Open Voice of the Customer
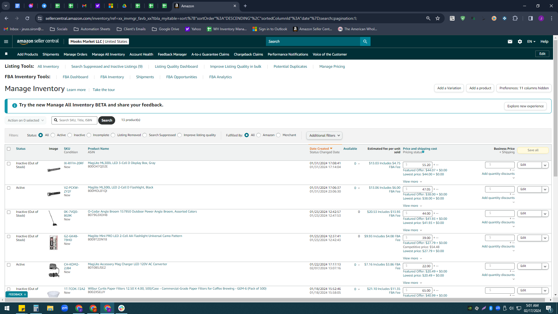The image size is (558, 314). (330, 54)
